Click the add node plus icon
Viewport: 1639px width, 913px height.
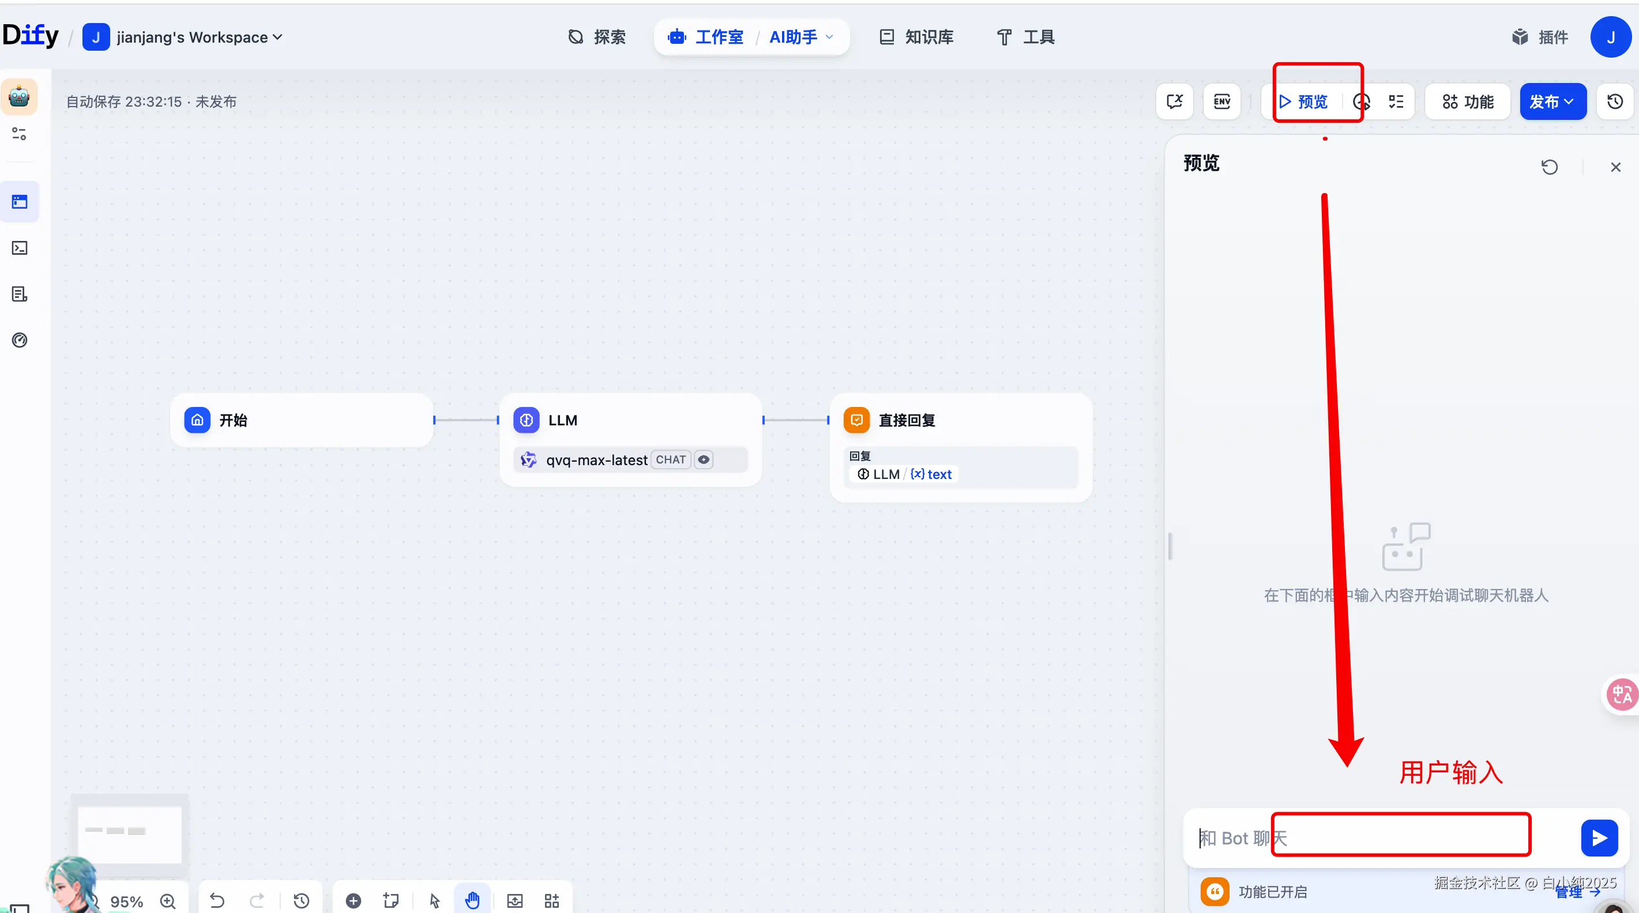pos(353,900)
